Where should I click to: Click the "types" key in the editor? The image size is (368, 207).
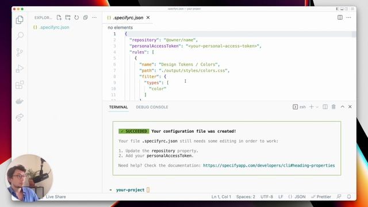click(x=154, y=83)
